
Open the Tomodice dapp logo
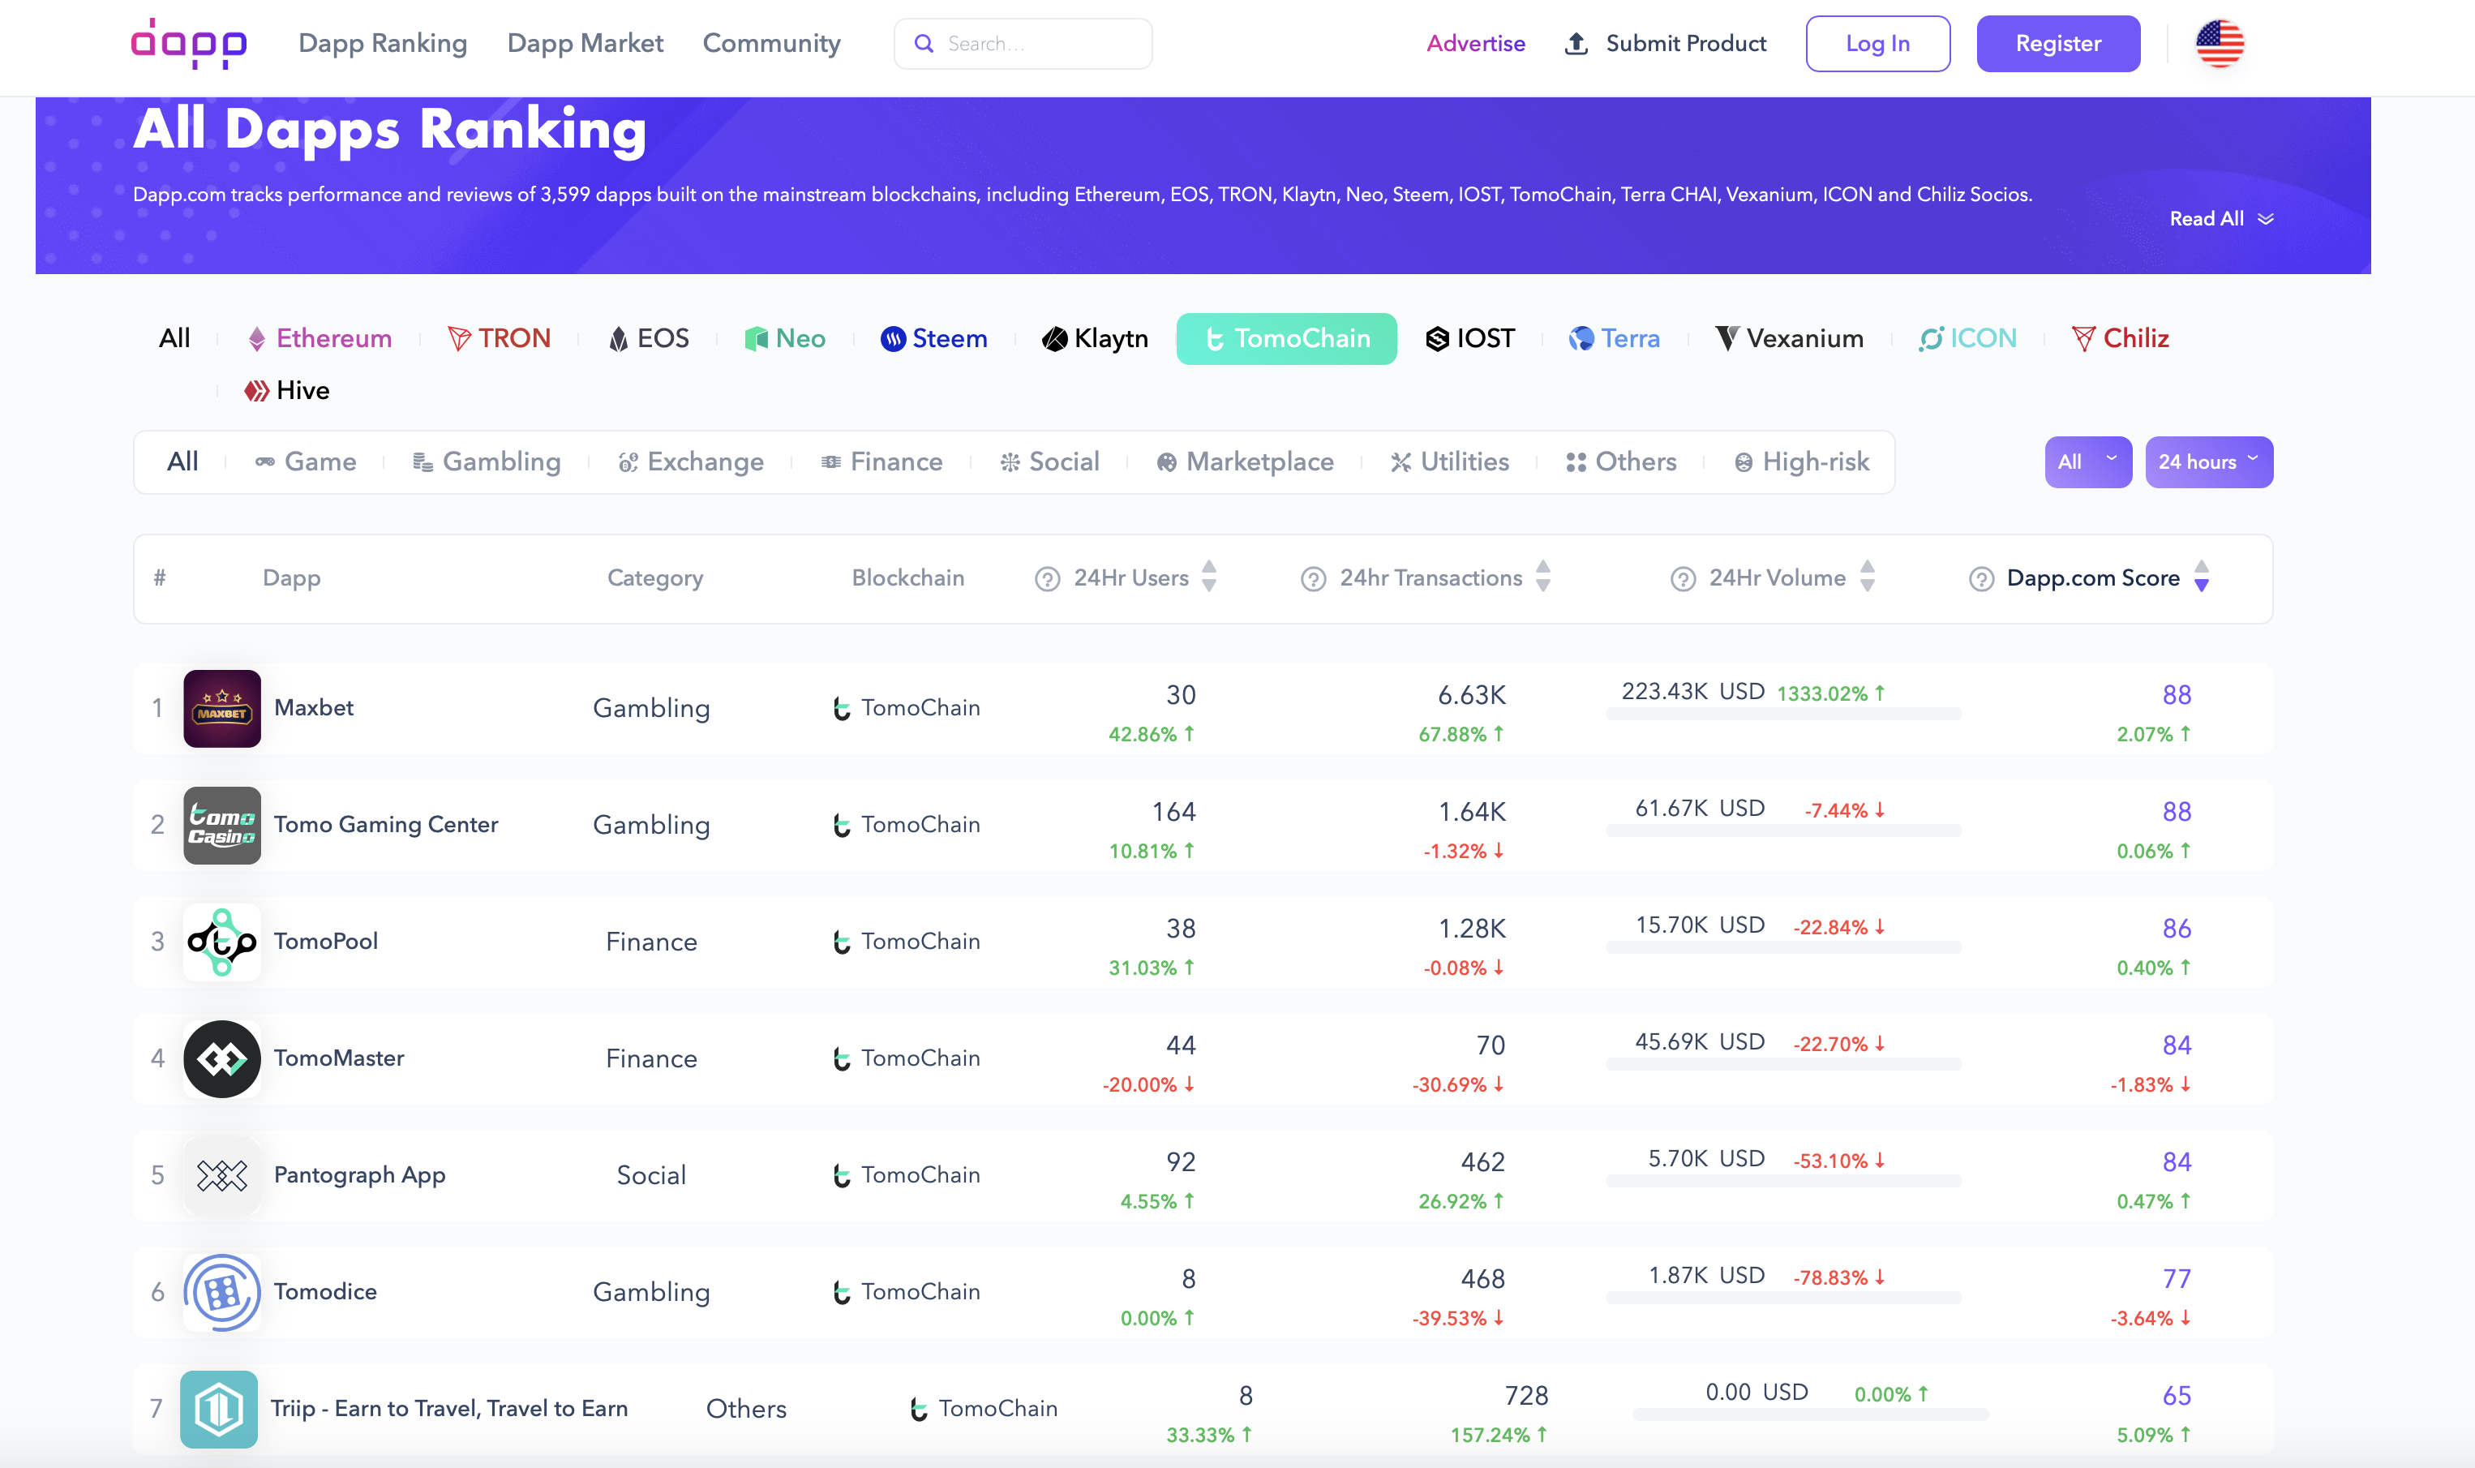pyautogui.click(x=221, y=1292)
